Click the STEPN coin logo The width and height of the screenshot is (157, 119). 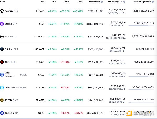click(x=2, y=100)
